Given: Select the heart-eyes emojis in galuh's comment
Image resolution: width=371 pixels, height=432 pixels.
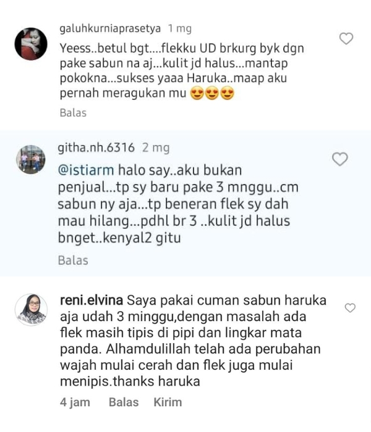Looking at the screenshot, I should tap(212, 93).
